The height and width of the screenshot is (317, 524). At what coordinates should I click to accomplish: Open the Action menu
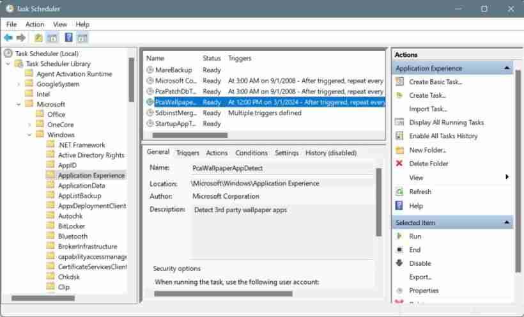[35, 24]
